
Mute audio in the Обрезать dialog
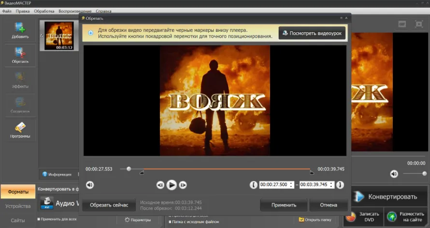[x=90, y=185]
